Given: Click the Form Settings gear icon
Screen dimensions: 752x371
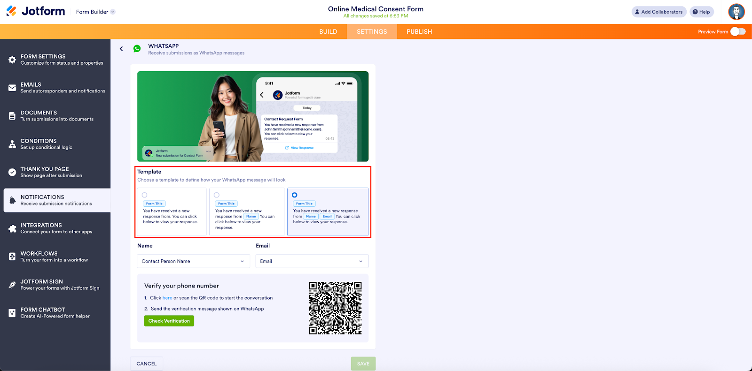Looking at the screenshot, I should tap(12, 60).
